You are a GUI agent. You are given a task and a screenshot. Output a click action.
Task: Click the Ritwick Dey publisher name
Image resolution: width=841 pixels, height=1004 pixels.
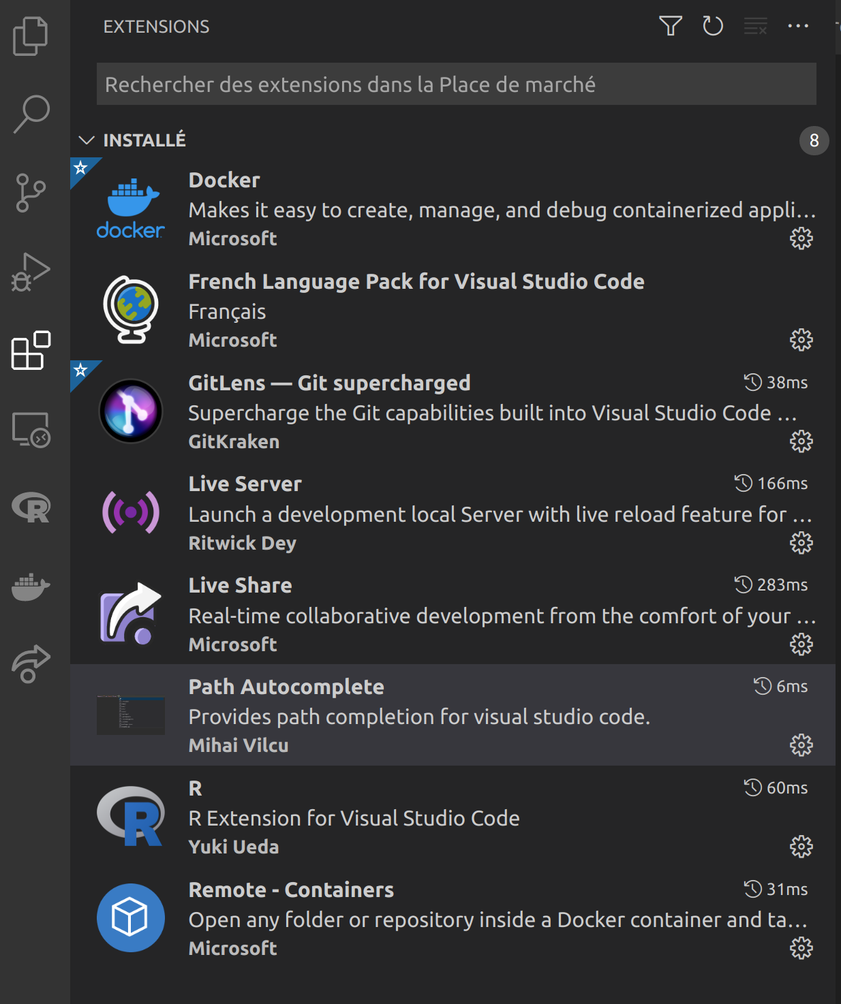(x=243, y=543)
